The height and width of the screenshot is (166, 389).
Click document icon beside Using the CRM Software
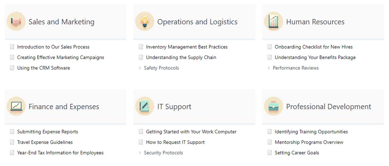pos(12,68)
